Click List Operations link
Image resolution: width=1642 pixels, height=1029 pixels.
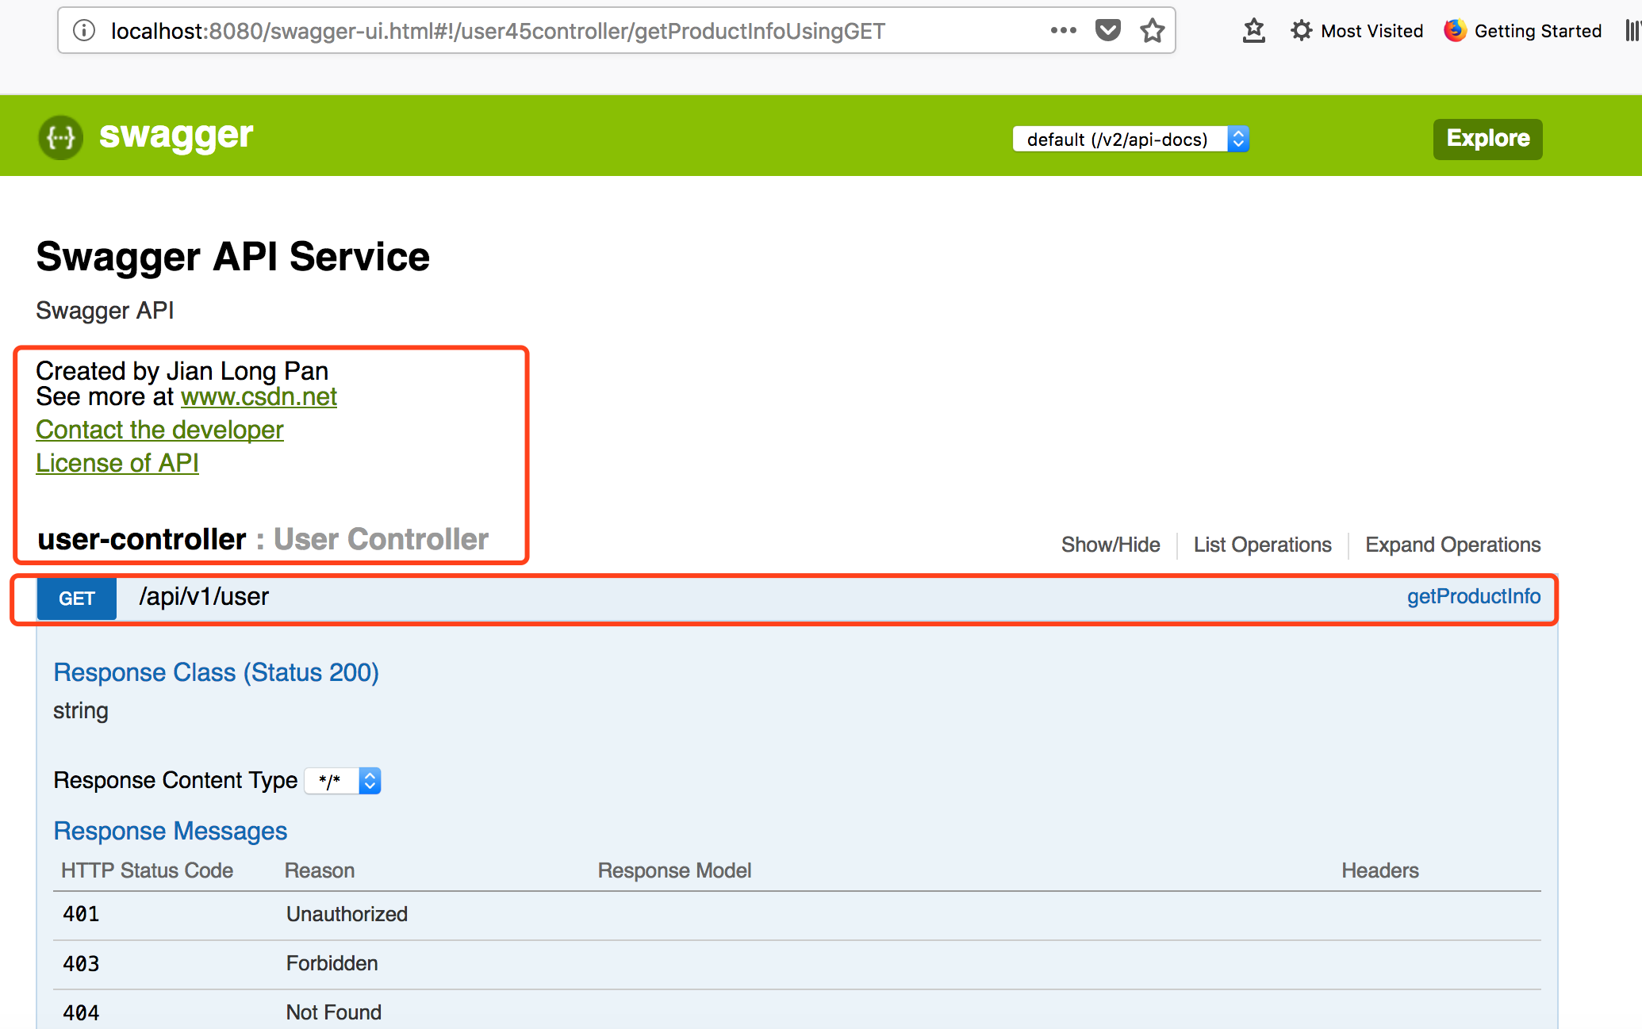[x=1262, y=545]
